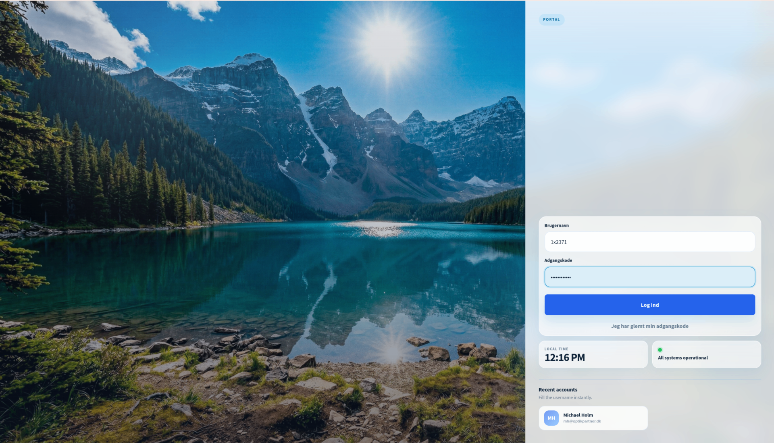
Task: Click the Log ind button
Action: coord(649,305)
